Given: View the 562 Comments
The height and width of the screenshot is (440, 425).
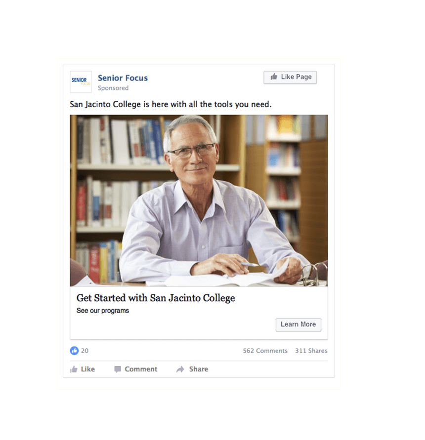Looking at the screenshot, I should [x=265, y=351].
